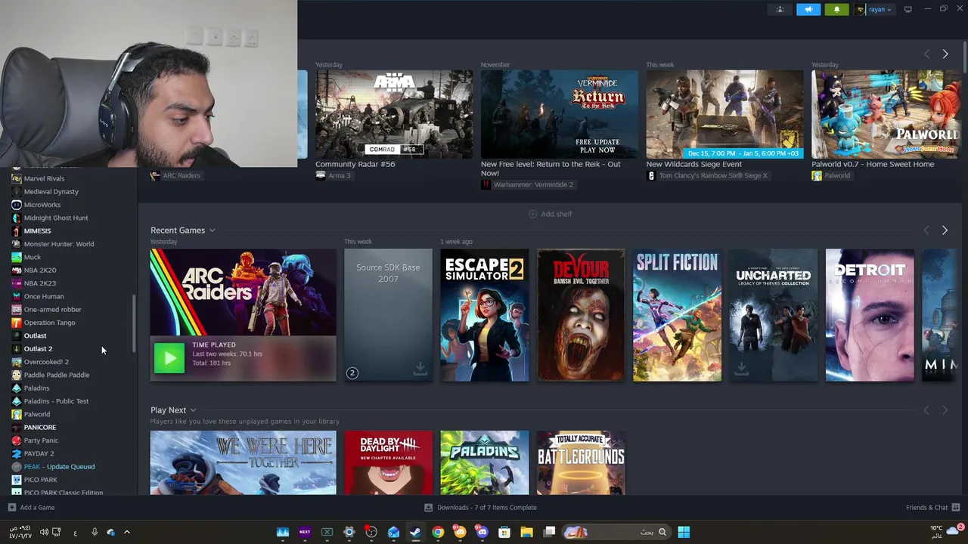Viewport: 968px width, 544px height.
Task: Open the green notifications bell
Action: 836,9
